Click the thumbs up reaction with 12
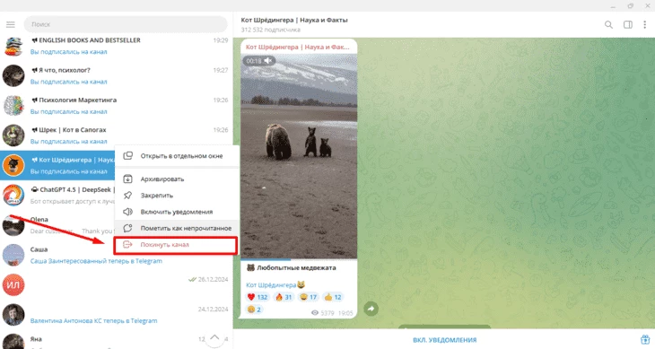Viewport: 655px width, 349px height. (x=333, y=297)
